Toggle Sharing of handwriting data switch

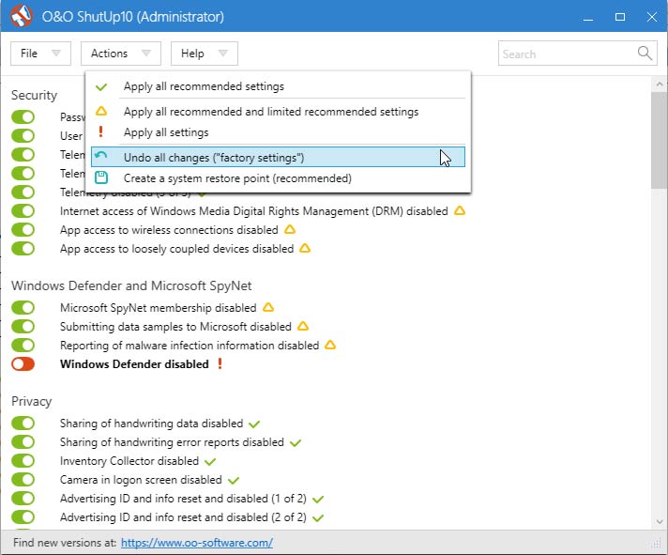pyautogui.click(x=23, y=423)
